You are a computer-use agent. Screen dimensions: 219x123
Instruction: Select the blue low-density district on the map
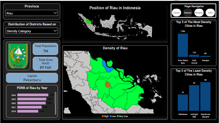click(109, 66)
